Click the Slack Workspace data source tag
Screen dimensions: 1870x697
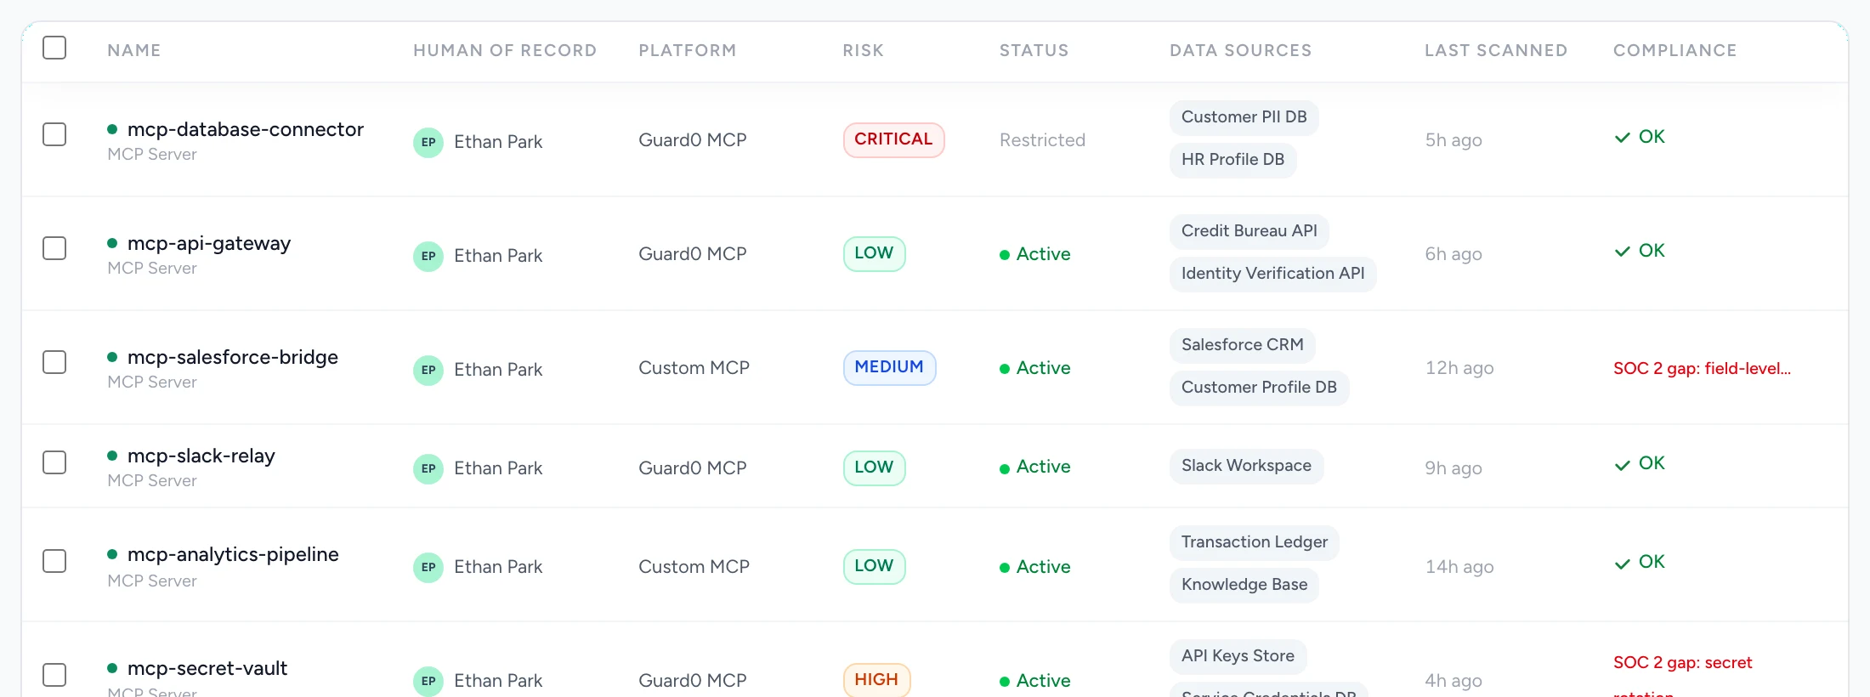[x=1247, y=466]
